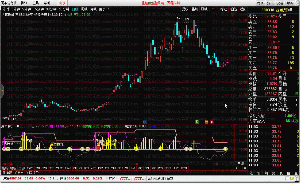Click the 卖一 price 33.81
The image size is (301, 184).
[x=272, y=42]
